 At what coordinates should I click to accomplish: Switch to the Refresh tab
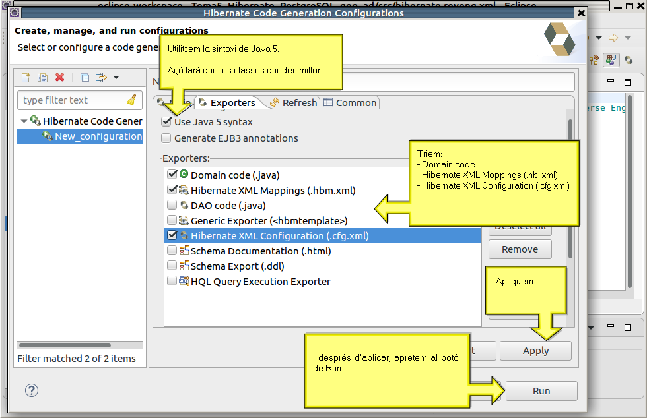[x=293, y=103]
